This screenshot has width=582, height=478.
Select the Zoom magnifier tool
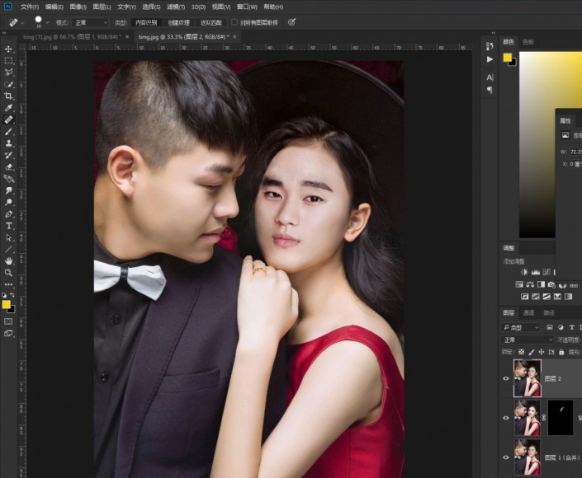pyautogui.click(x=9, y=272)
